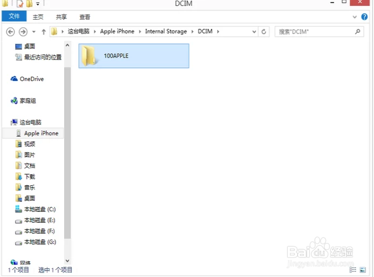Select 网络 in navigation pane
The image size is (374, 277).
(x=25, y=263)
